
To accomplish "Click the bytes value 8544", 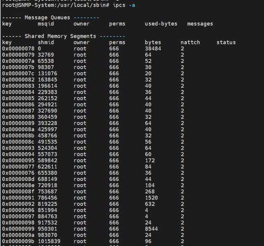I will [x=151, y=229].
